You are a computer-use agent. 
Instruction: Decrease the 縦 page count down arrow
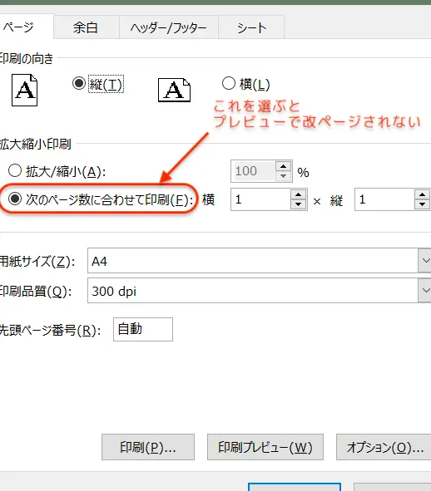[x=422, y=204]
